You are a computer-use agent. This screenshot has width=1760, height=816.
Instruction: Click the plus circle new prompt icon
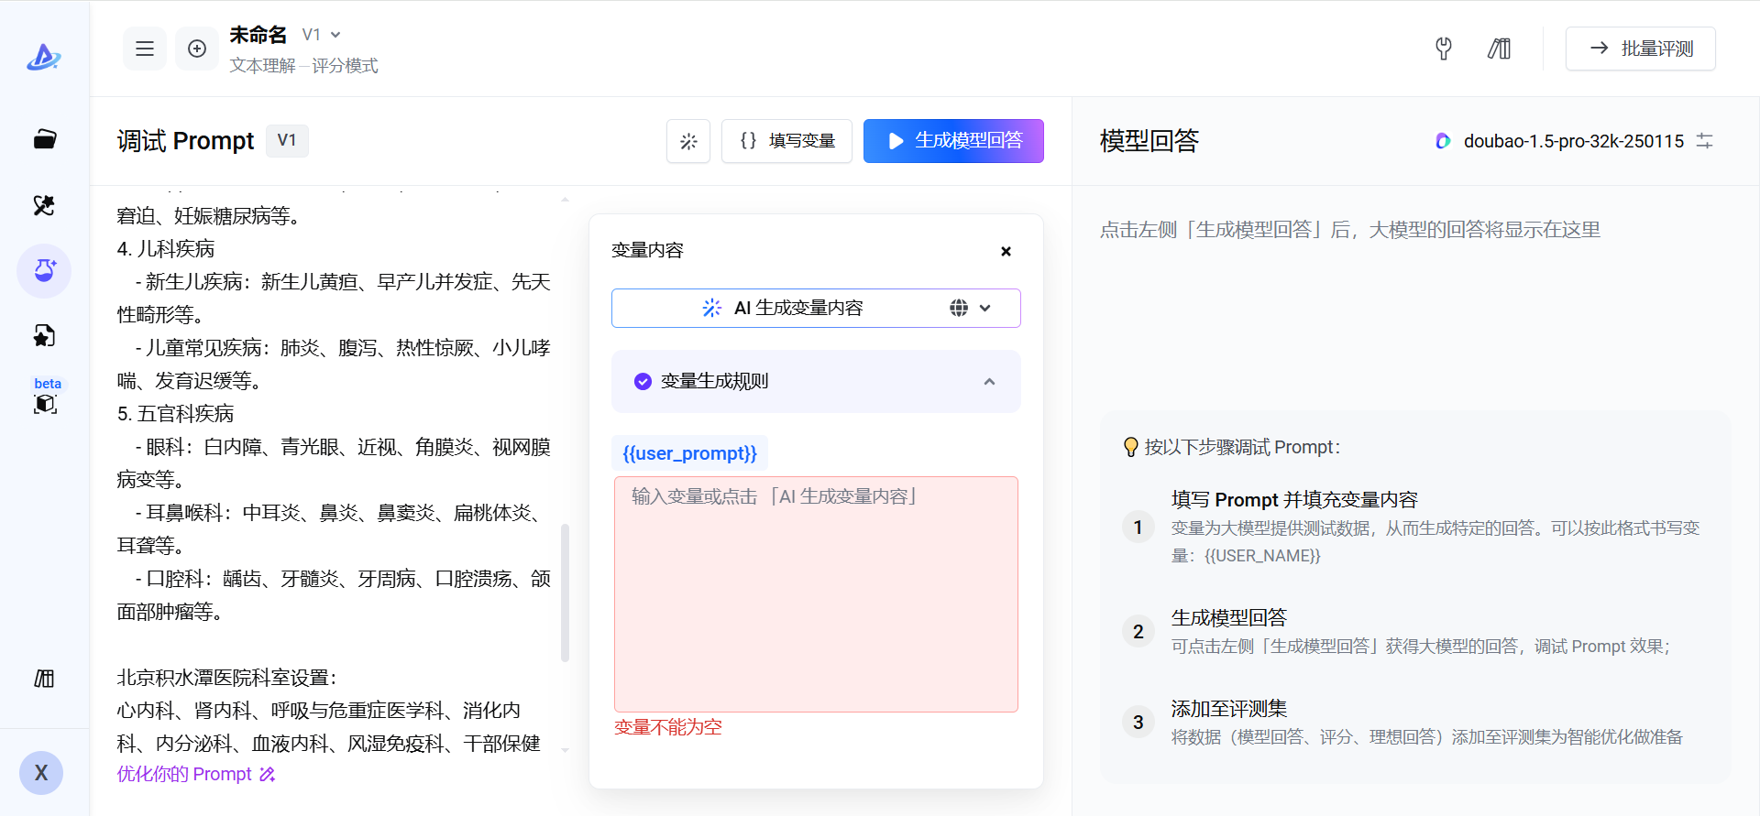(x=197, y=49)
